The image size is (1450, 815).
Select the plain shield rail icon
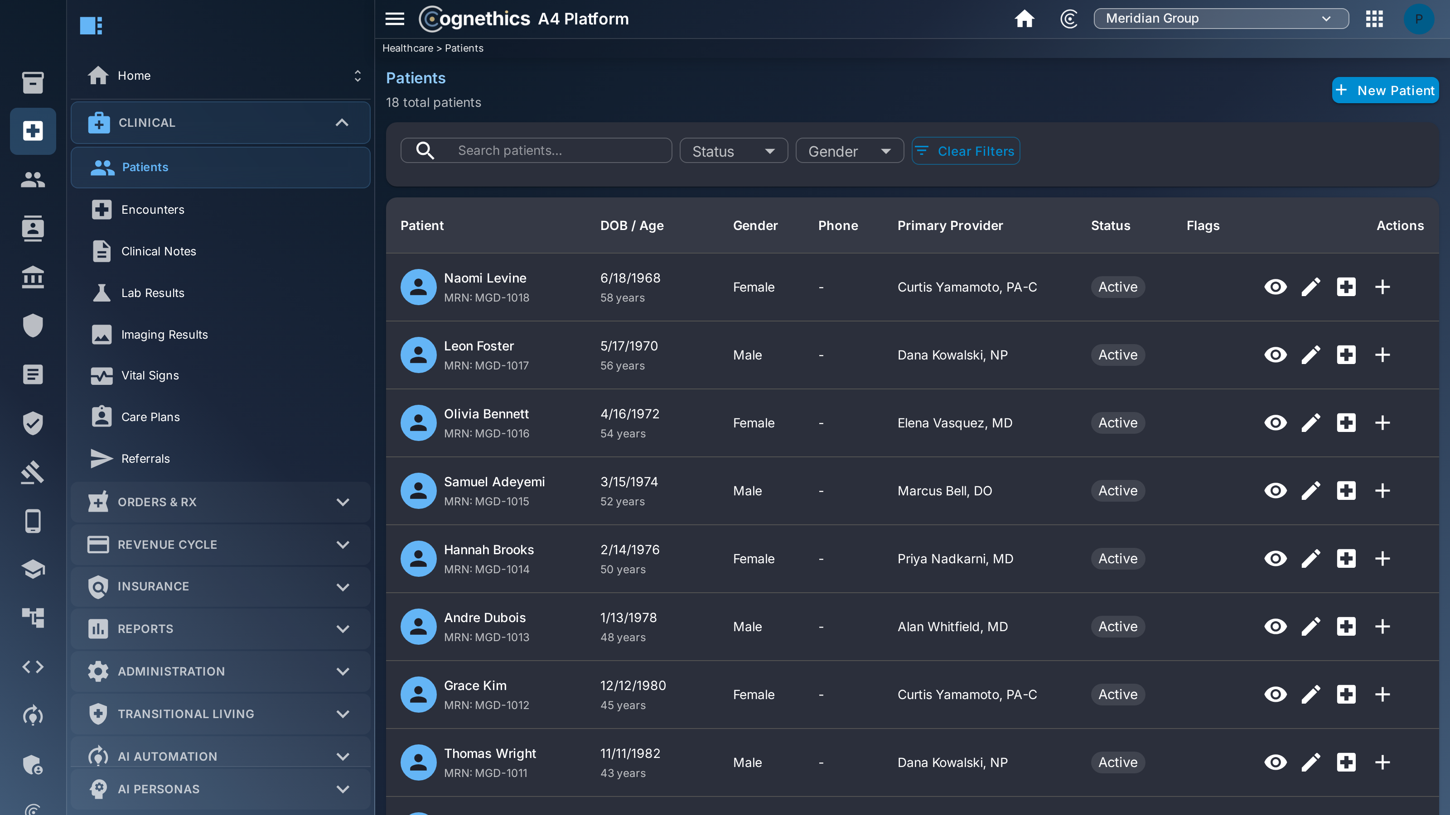pos(33,326)
